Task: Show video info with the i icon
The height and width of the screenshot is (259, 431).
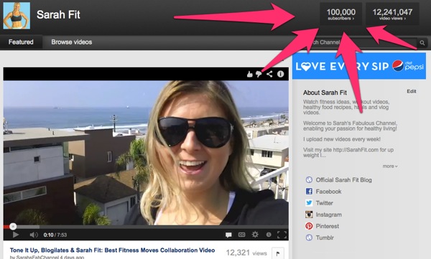Action: pos(280,74)
